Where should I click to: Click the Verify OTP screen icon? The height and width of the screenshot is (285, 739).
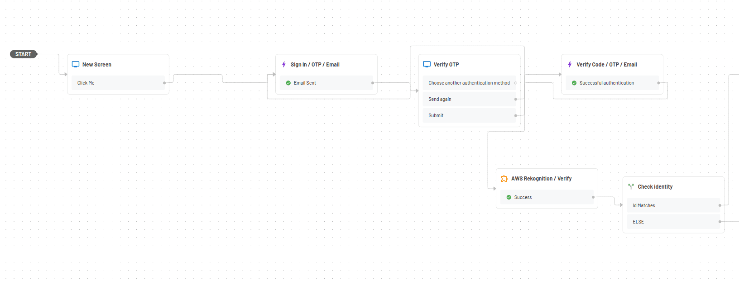click(x=427, y=65)
